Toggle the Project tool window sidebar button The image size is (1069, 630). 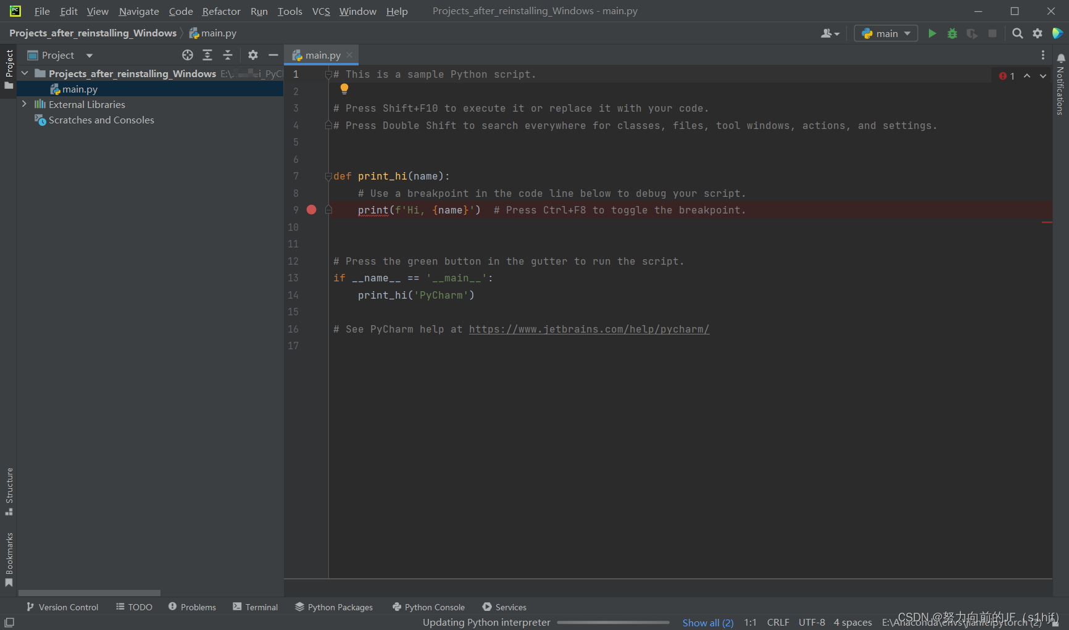coord(9,68)
